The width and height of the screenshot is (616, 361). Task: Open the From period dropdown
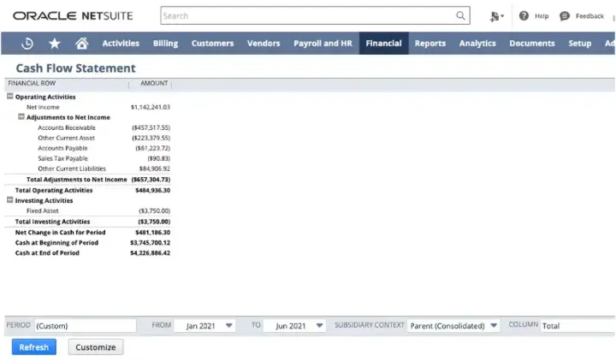click(228, 326)
